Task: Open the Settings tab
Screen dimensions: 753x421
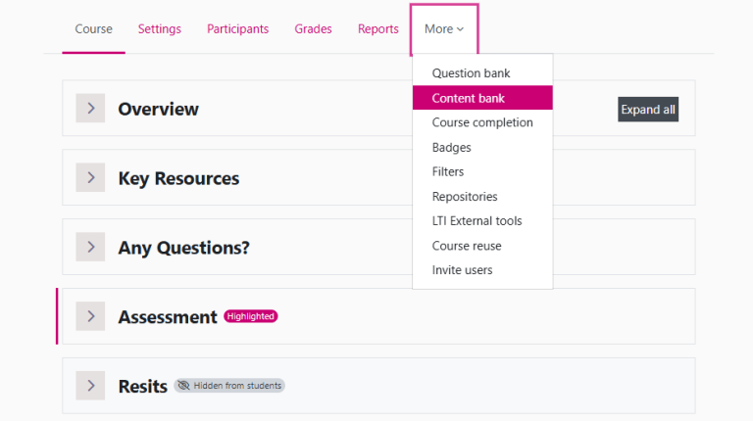Action: [x=160, y=29]
